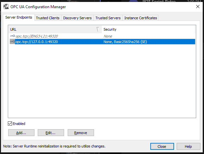Viewport: 204px width, 154px height.
Task: Click the Add... button
Action: coord(21,133)
